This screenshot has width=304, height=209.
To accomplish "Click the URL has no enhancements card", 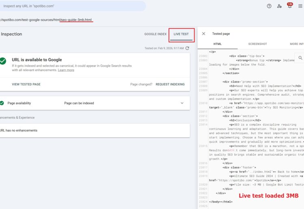I will point(93,130).
